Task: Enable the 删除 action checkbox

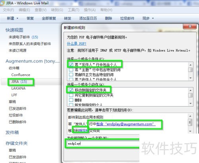Action: click(x=71, y=100)
